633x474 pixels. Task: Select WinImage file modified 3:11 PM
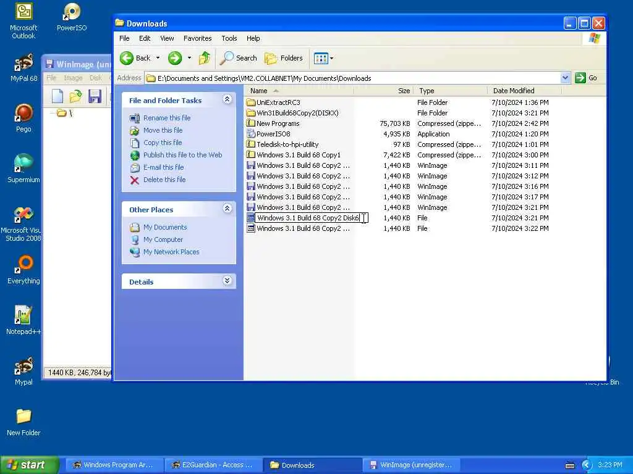pyautogui.click(x=299, y=165)
